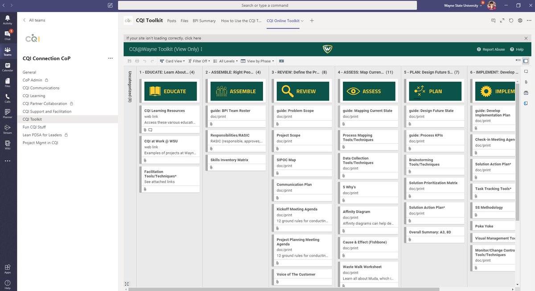Expand the Uncategorized column

coord(130,87)
